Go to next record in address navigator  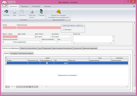[x=17, y=86]
